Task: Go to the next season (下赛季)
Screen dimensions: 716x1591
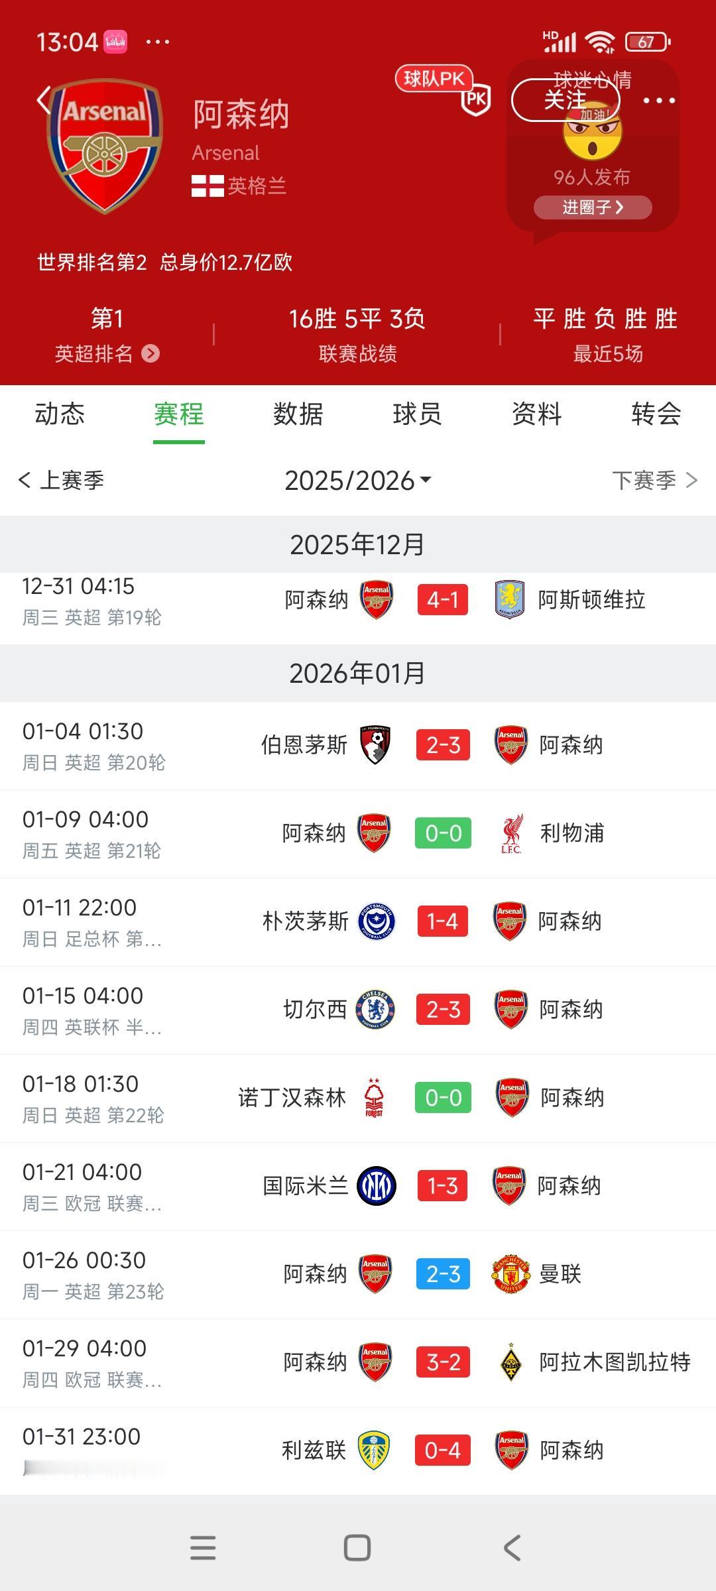Action: [654, 481]
